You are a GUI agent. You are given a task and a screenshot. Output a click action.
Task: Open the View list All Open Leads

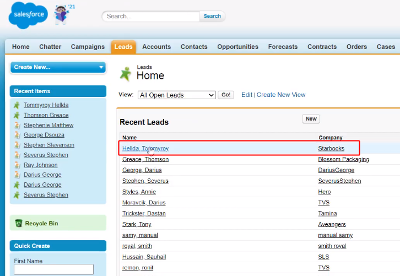pos(177,95)
